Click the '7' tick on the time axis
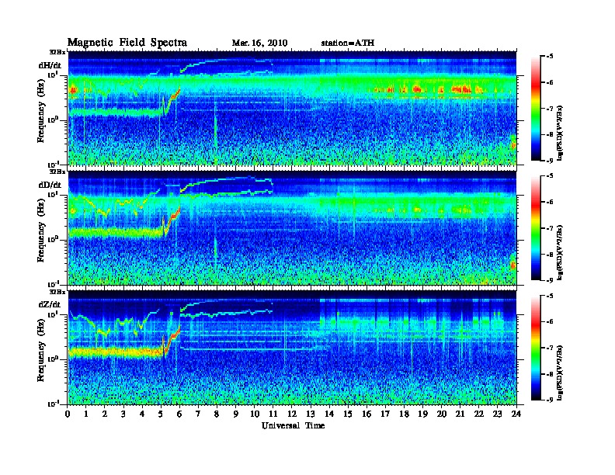615x475 pixels. (x=198, y=414)
